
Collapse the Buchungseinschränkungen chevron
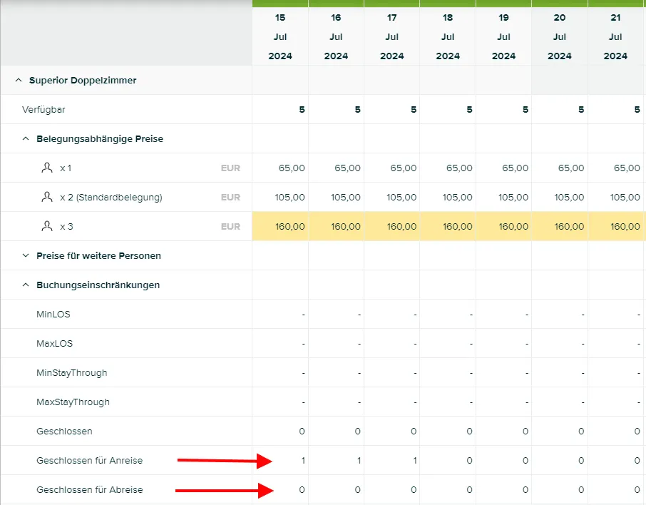point(26,285)
